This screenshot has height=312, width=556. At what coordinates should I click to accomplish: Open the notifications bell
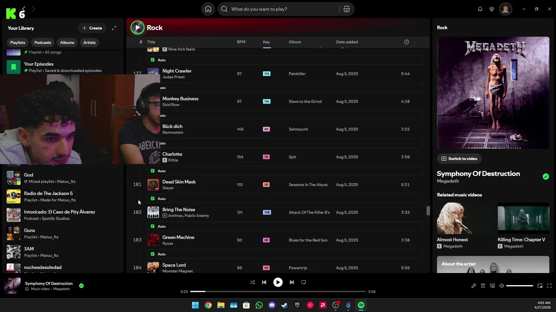tap(480, 9)
